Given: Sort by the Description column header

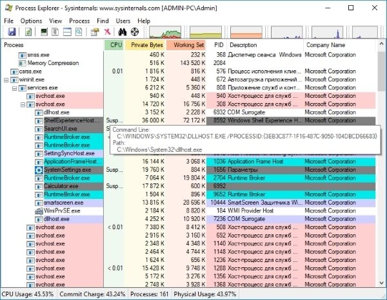Looking at the screenshot, I should [x=265, y=45].
